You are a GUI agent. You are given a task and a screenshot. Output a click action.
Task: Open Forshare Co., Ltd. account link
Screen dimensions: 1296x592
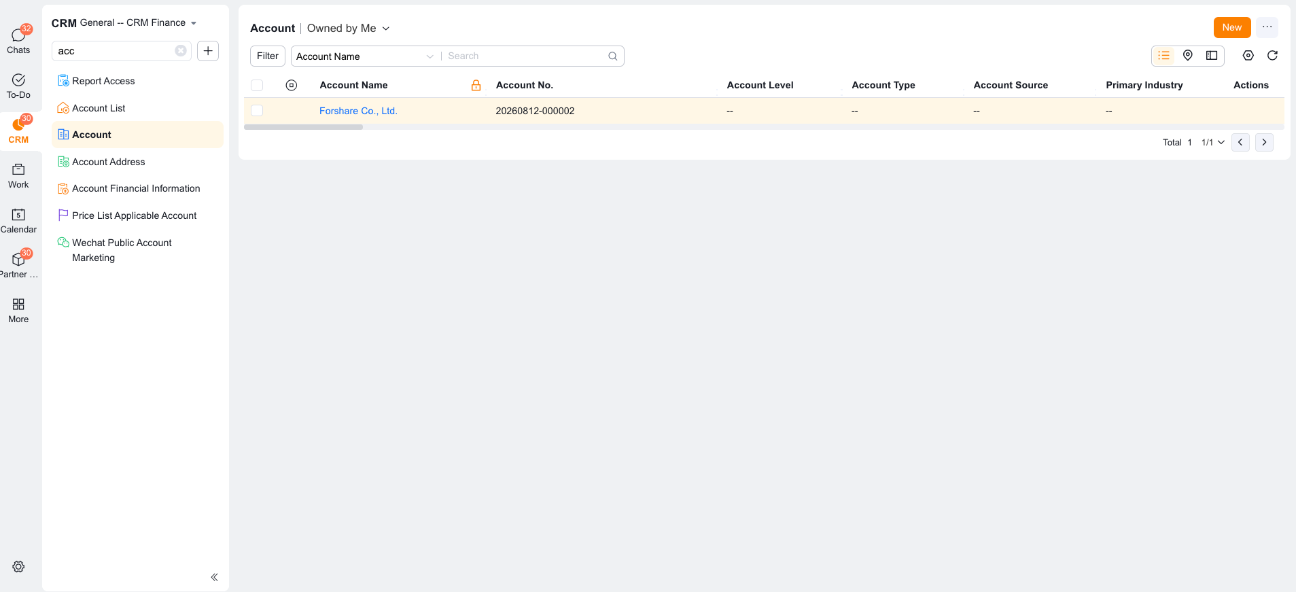coord(358,111)
